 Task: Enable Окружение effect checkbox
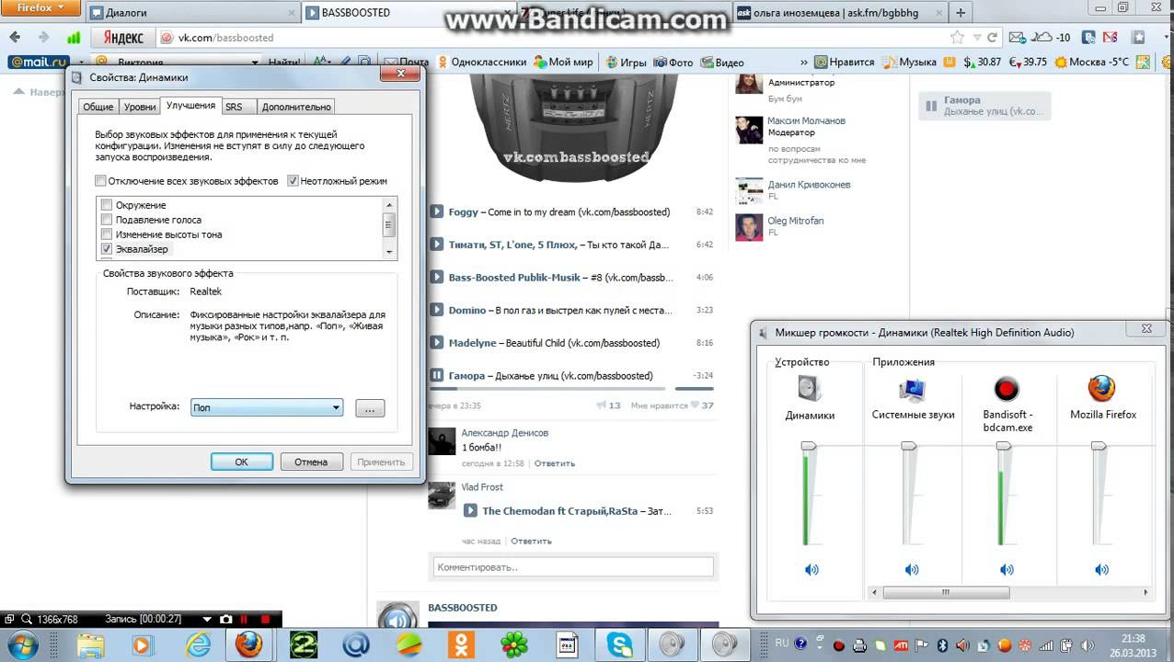click(x=107, y=205)
